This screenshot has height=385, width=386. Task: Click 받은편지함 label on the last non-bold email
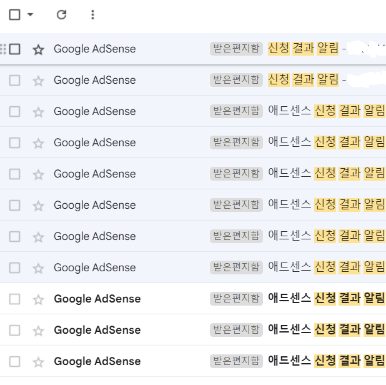pos(236,267)
